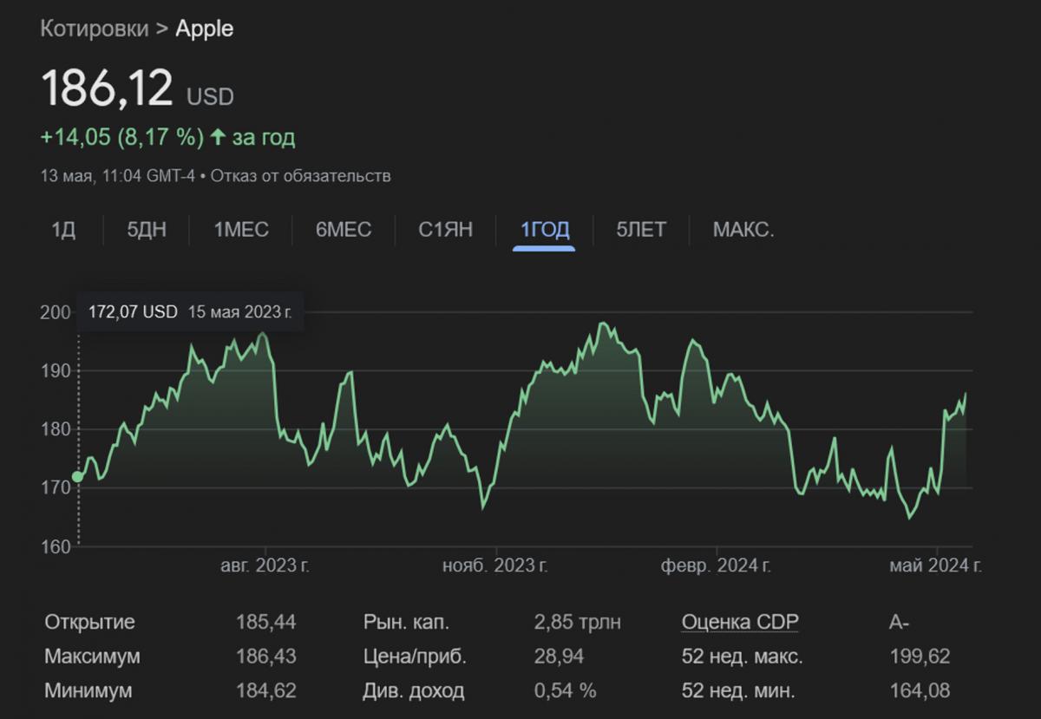This screenshot has width=1041, height=719.
Task: Click the active 1ГОД tab
Action: (x=545, y=230)
